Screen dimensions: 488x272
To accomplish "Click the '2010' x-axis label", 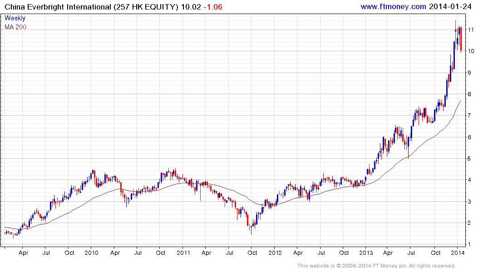I will 91,253.
